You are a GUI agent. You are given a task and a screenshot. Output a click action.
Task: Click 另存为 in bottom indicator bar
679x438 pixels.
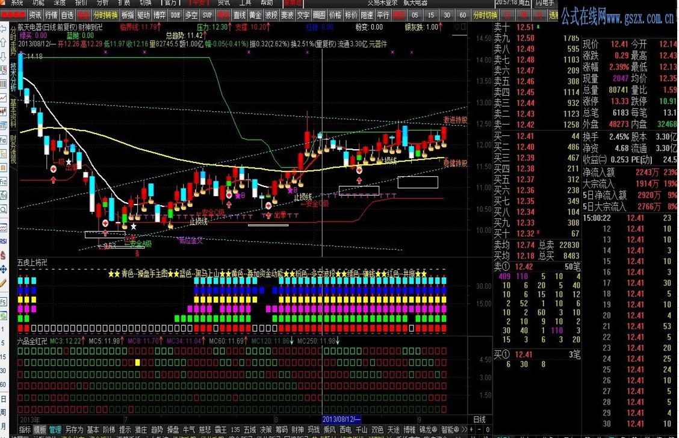click(74, 430)
